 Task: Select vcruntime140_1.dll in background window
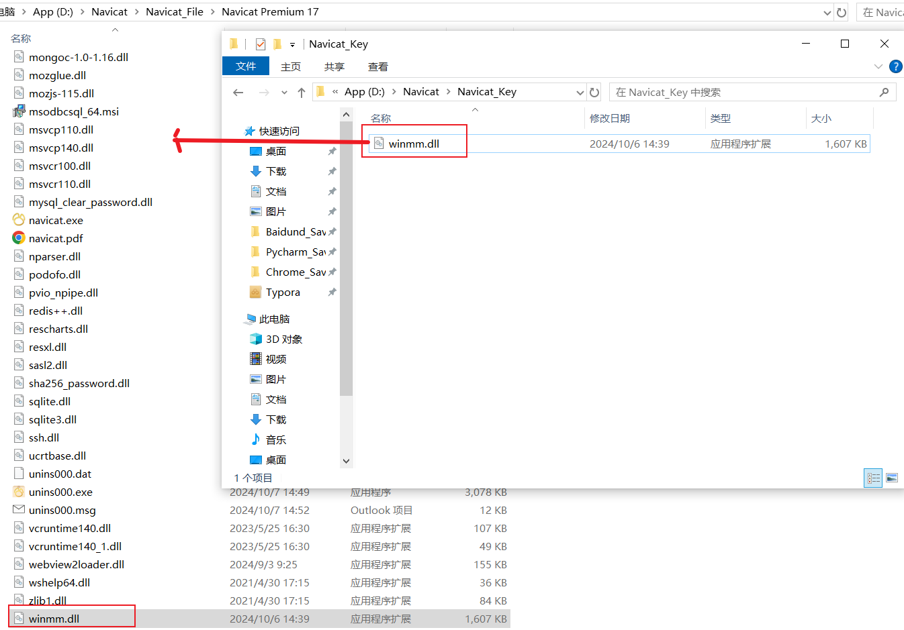pyautogui.click(x=75, y=546)
